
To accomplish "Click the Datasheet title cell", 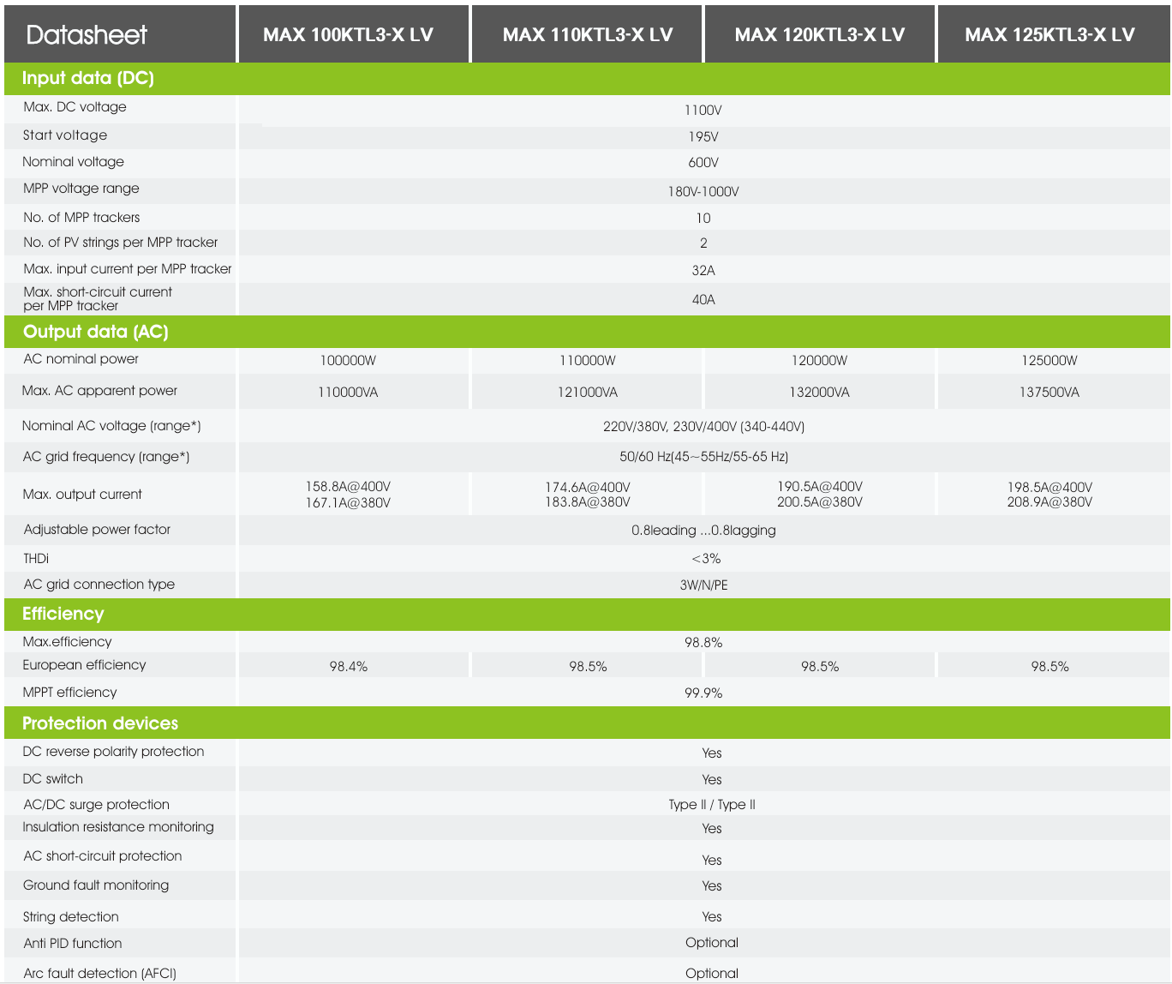I will coord(87,35).
